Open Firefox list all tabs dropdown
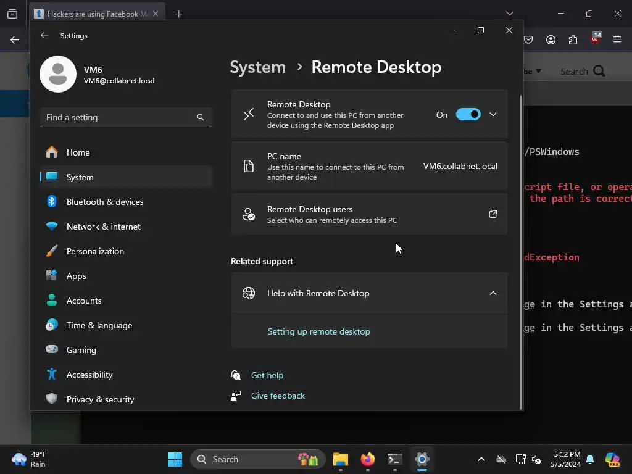This screenshot has height=474, width=632. pos(509,14)
